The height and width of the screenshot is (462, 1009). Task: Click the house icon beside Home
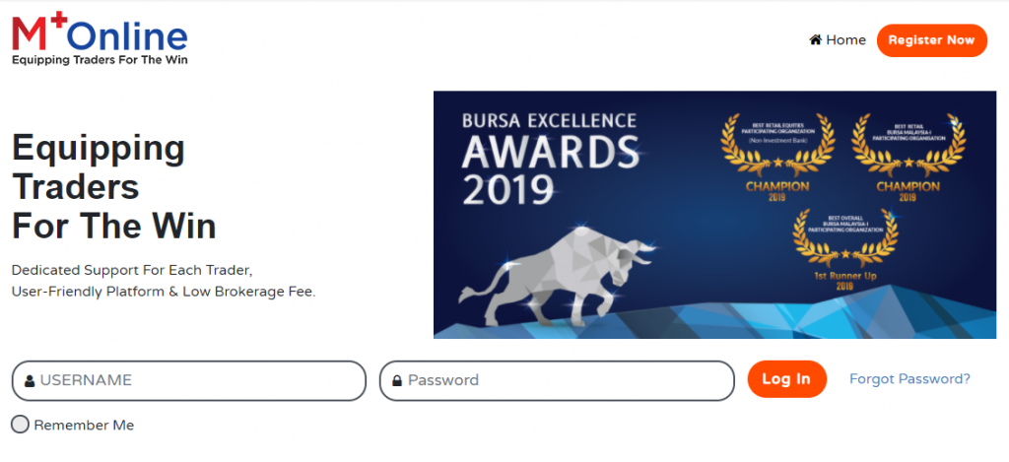[x=816, y=40]
